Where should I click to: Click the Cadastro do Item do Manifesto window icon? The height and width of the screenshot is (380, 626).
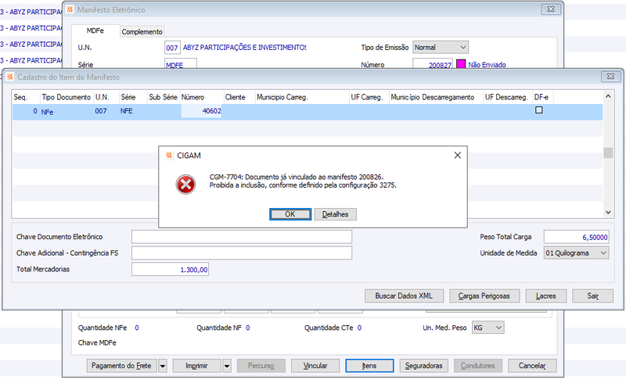pyautogui.click(x=10, y=77)
